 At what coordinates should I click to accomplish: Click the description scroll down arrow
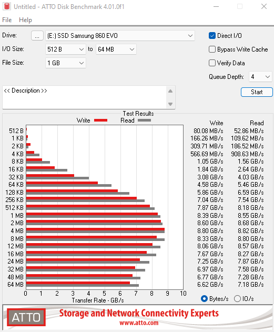click(x=170, y=104)
